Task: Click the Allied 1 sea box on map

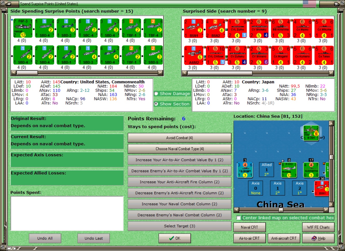Action: [266, 170]
